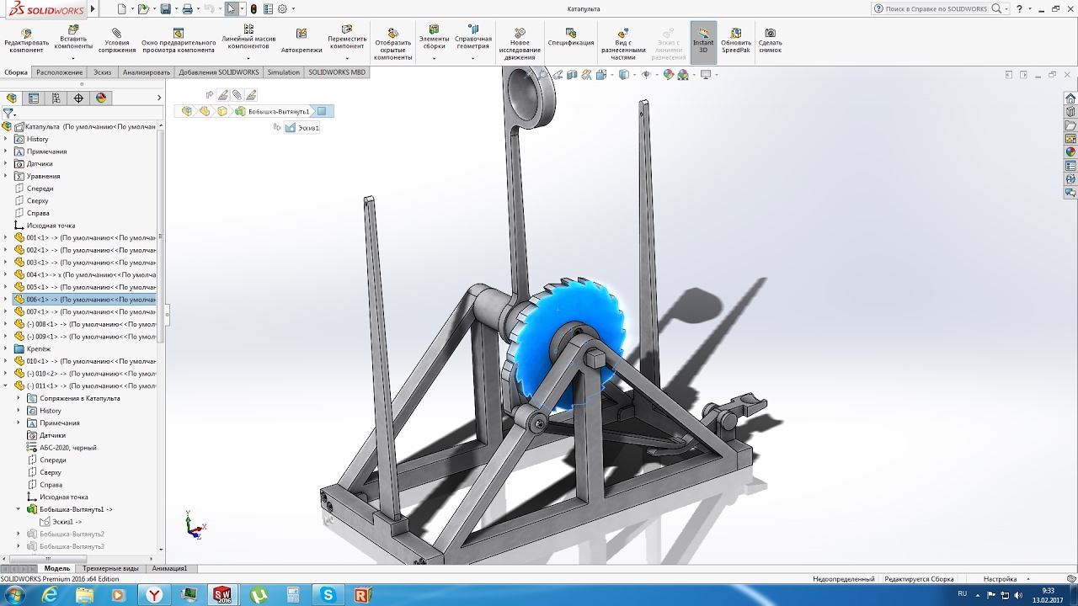This screenshot has width=1078, height=606.
Task: Open Добавления SOLIDWORKS tab
Action: point(219,72)
